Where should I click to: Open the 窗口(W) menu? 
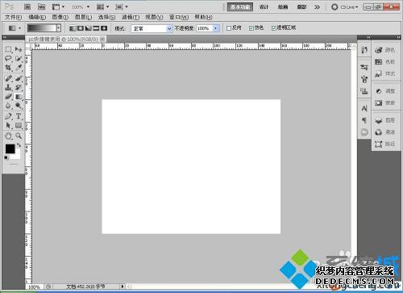coord(179,17)
